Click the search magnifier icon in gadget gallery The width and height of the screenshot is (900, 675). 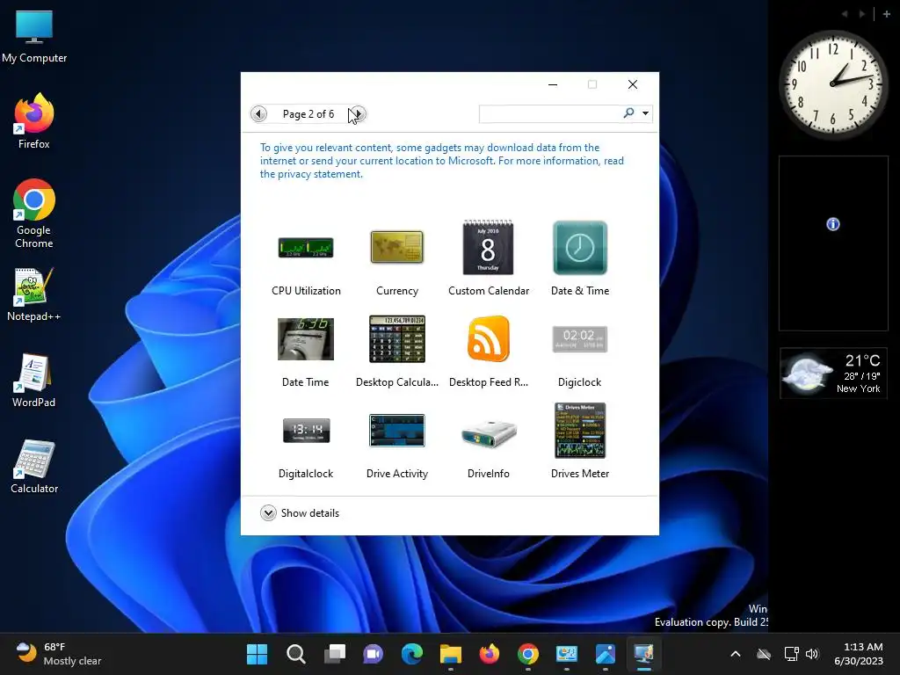coord(629,113)
